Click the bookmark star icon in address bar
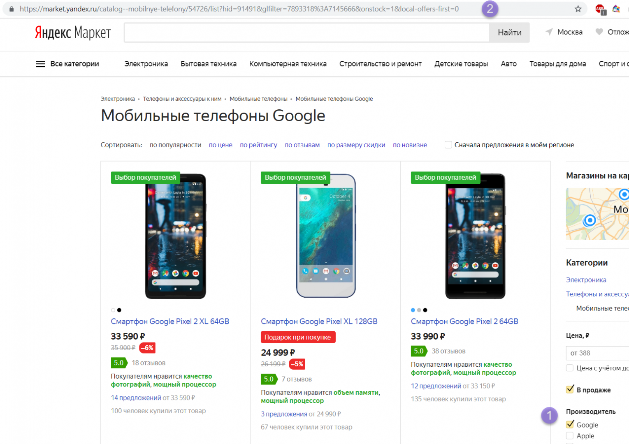Screen dimensions: 629x444 point(578,9)
